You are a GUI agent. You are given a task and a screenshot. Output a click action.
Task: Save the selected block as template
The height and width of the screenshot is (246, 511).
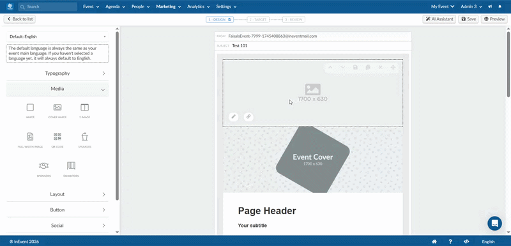click(x=356, y=67)
